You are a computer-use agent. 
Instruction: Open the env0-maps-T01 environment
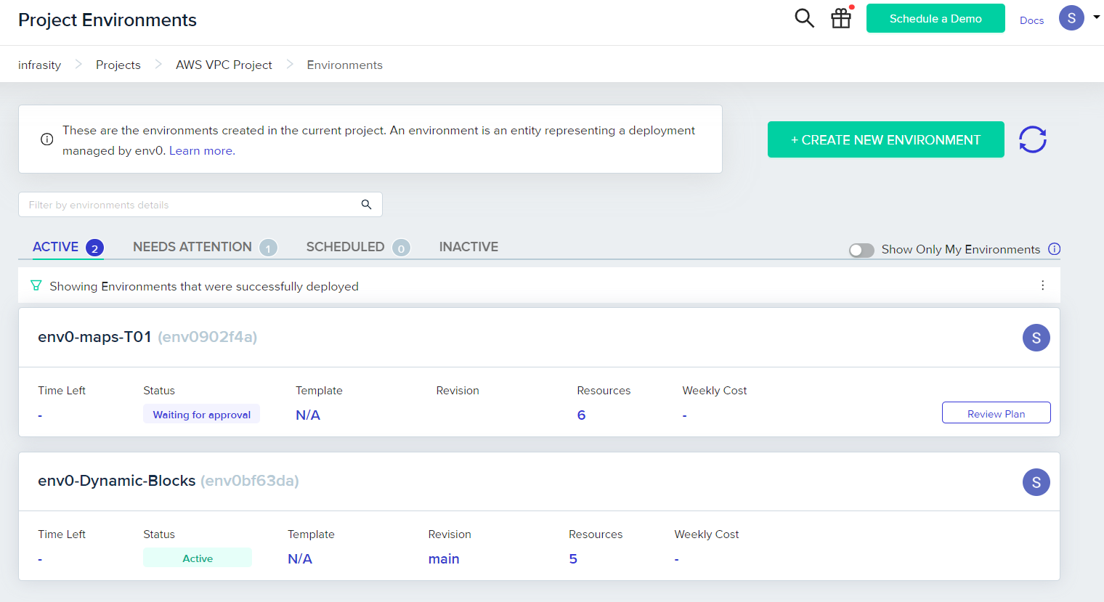tap(94, 337)
